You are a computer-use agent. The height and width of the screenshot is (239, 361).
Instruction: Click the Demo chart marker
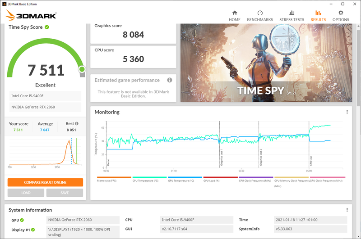[x=108, y=162]
